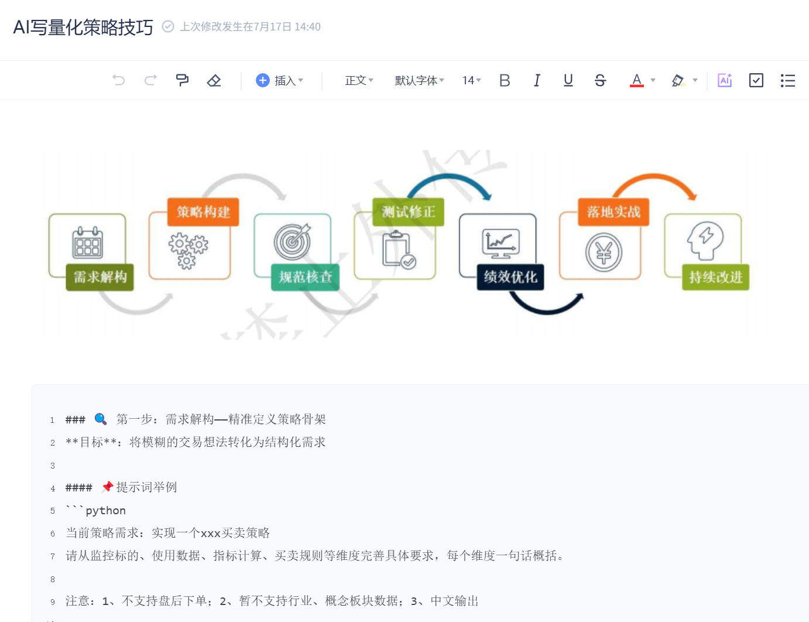Click the line starting 请从监控标的
809x622 pixels.
315,556
